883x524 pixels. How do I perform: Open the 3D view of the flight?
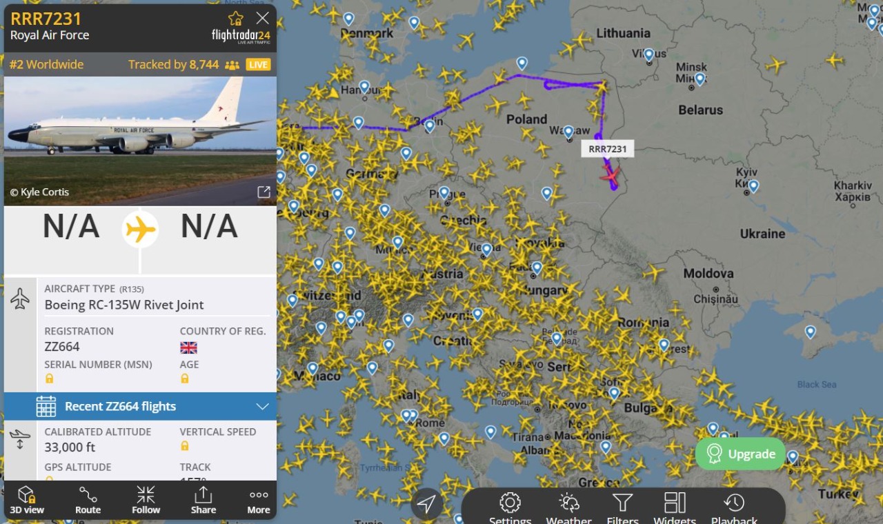coord(26,501)
